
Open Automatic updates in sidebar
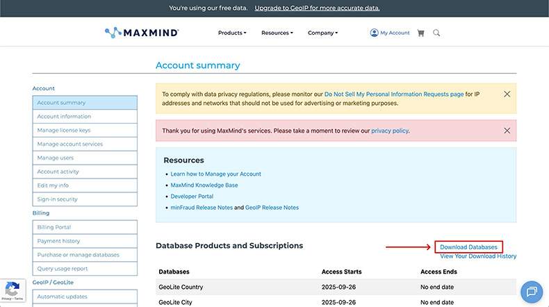pos(85,297)
